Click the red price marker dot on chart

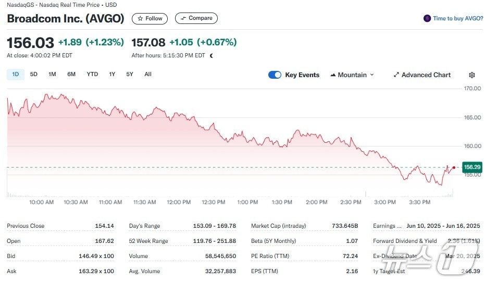[x=454, y=167]
